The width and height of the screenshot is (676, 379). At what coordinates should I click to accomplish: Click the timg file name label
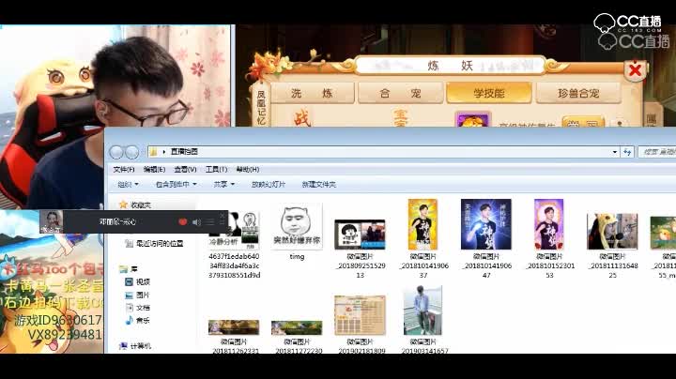click(297, 257)
